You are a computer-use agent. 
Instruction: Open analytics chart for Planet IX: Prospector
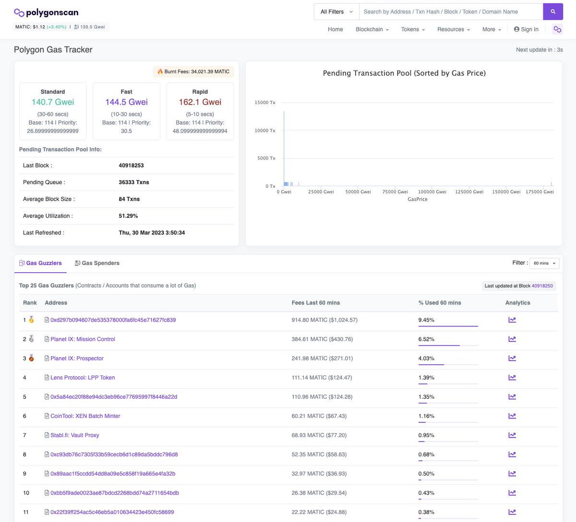tap(512, 358)
